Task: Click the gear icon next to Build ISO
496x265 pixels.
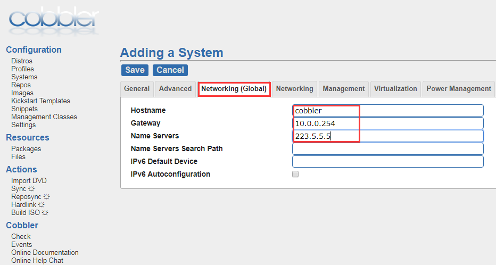Action: coord(45,212)
